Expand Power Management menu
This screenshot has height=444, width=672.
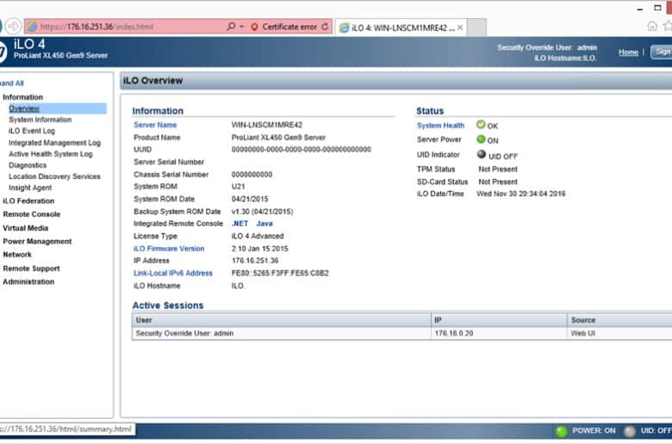(x=37, y=242)
